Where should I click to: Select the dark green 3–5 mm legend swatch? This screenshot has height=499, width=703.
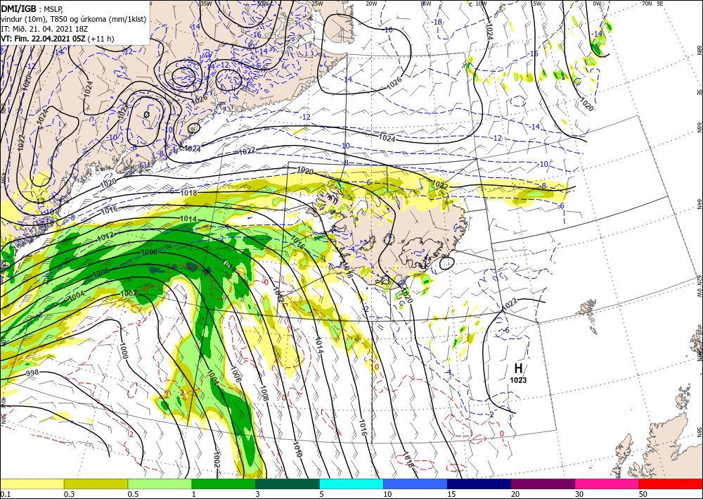288,484
